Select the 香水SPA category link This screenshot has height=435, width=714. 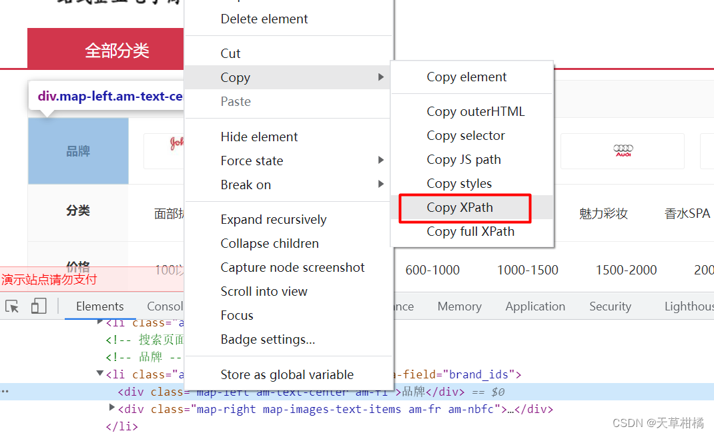[x=687, y=214]
